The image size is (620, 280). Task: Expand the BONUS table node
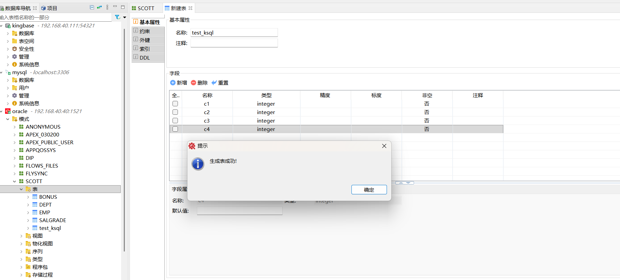click(x=28, y=197)
